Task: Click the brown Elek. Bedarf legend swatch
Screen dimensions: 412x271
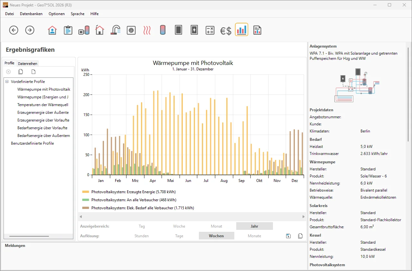Action: tap(86, 208)
